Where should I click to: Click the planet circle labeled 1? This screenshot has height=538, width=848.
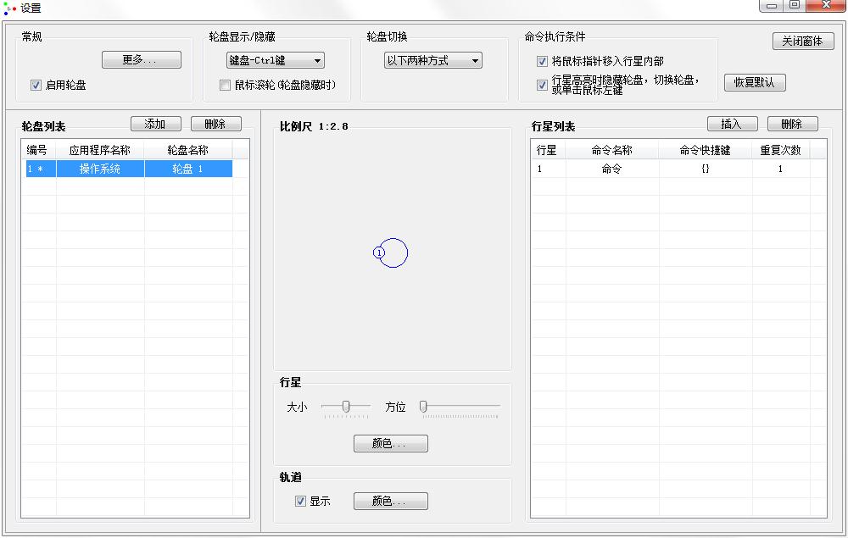pos(378,252)
